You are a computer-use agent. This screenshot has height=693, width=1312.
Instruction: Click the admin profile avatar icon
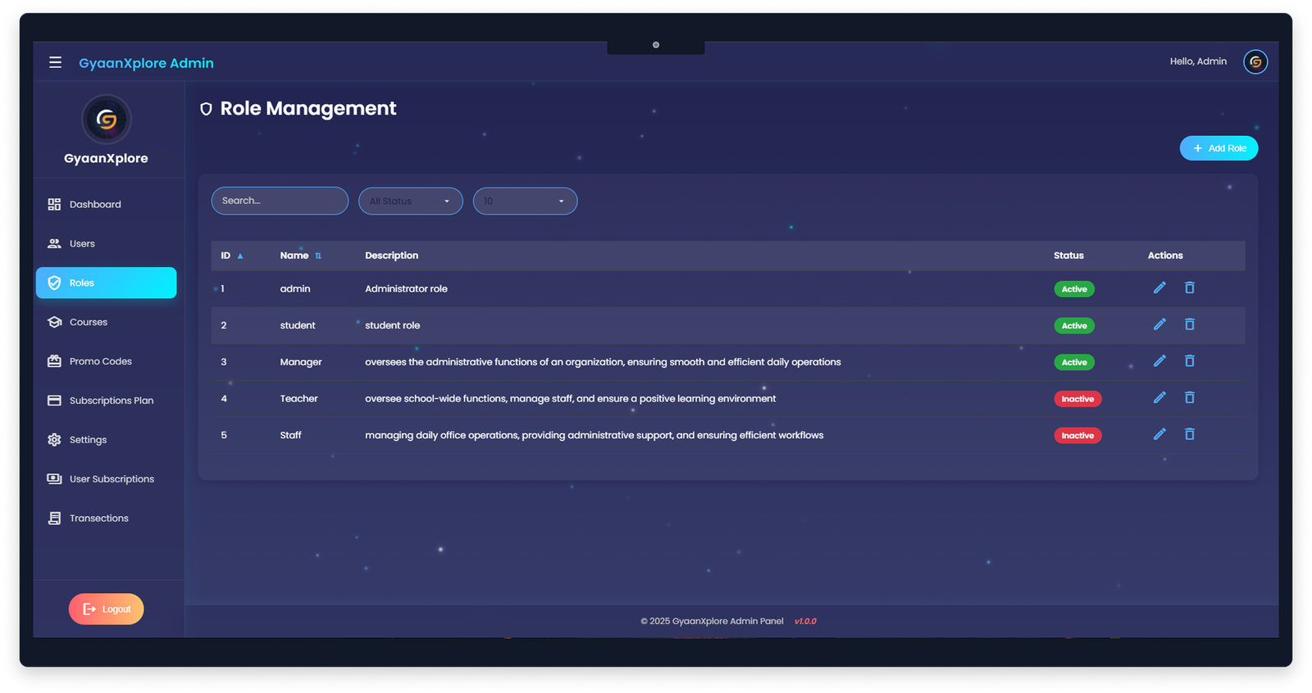[1255, 62]
